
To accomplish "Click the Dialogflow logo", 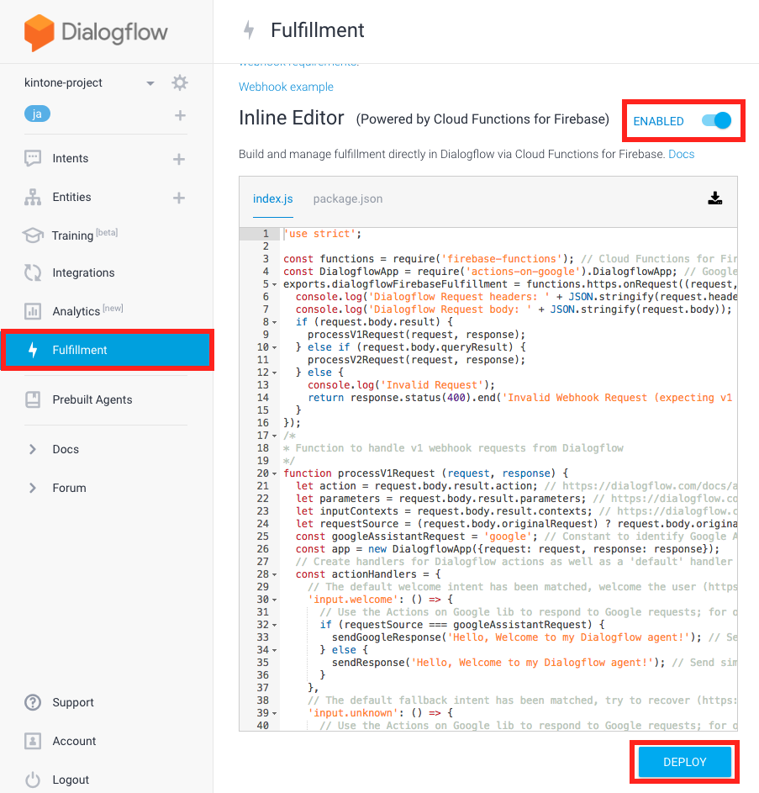I will [96, 32].
